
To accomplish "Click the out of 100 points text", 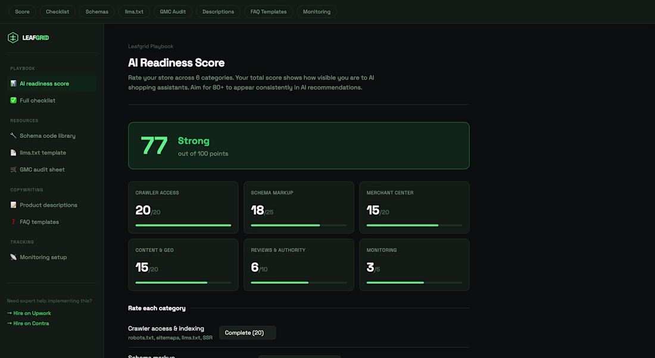I will coord(203,153).
